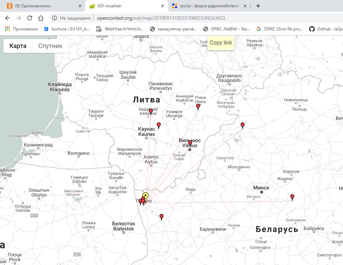
Task: Click the red marker near Utena
Action: pos(198,106)
